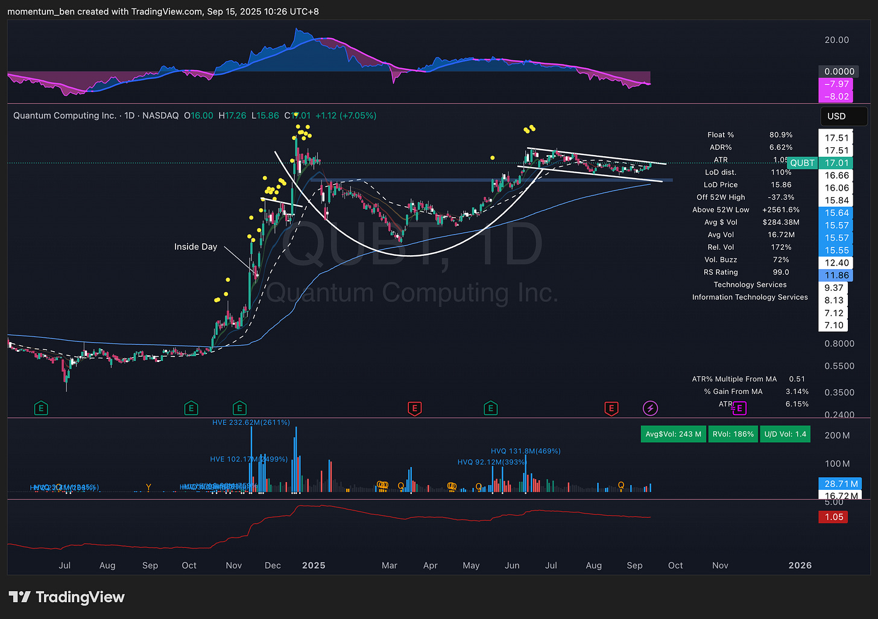Click the orange Y marker on volume pane
Image resolution: width=878 pixels, height=619 pixels.
point(148,487)
